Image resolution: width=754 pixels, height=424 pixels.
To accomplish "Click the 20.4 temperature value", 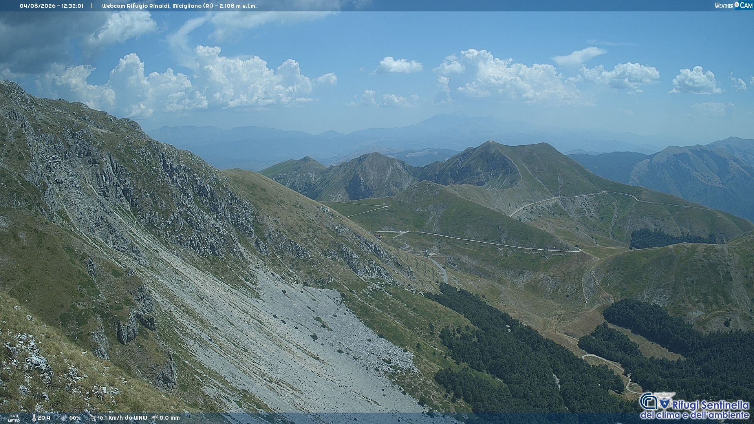I will [x=44, y=418].
